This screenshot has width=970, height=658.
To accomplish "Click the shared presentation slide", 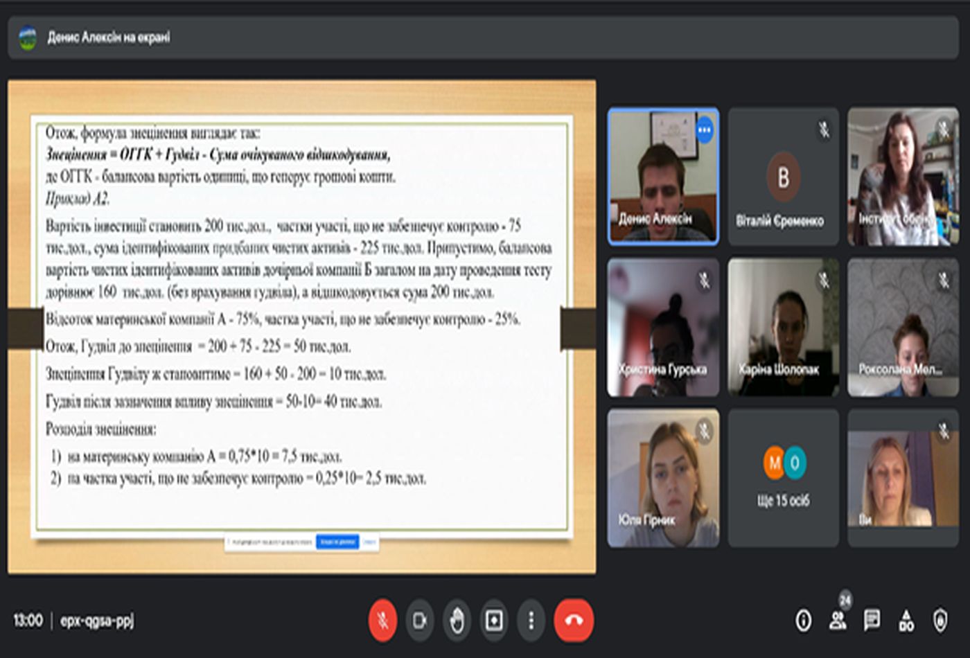I will 301,326.
